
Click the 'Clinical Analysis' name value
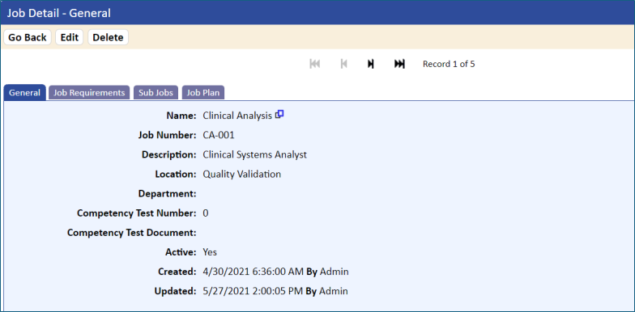click(x=237, y=116)
